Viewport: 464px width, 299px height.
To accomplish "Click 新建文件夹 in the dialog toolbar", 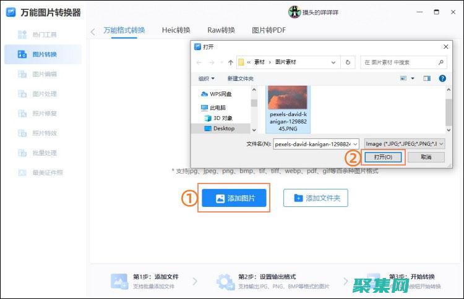I will coord(240,78).
